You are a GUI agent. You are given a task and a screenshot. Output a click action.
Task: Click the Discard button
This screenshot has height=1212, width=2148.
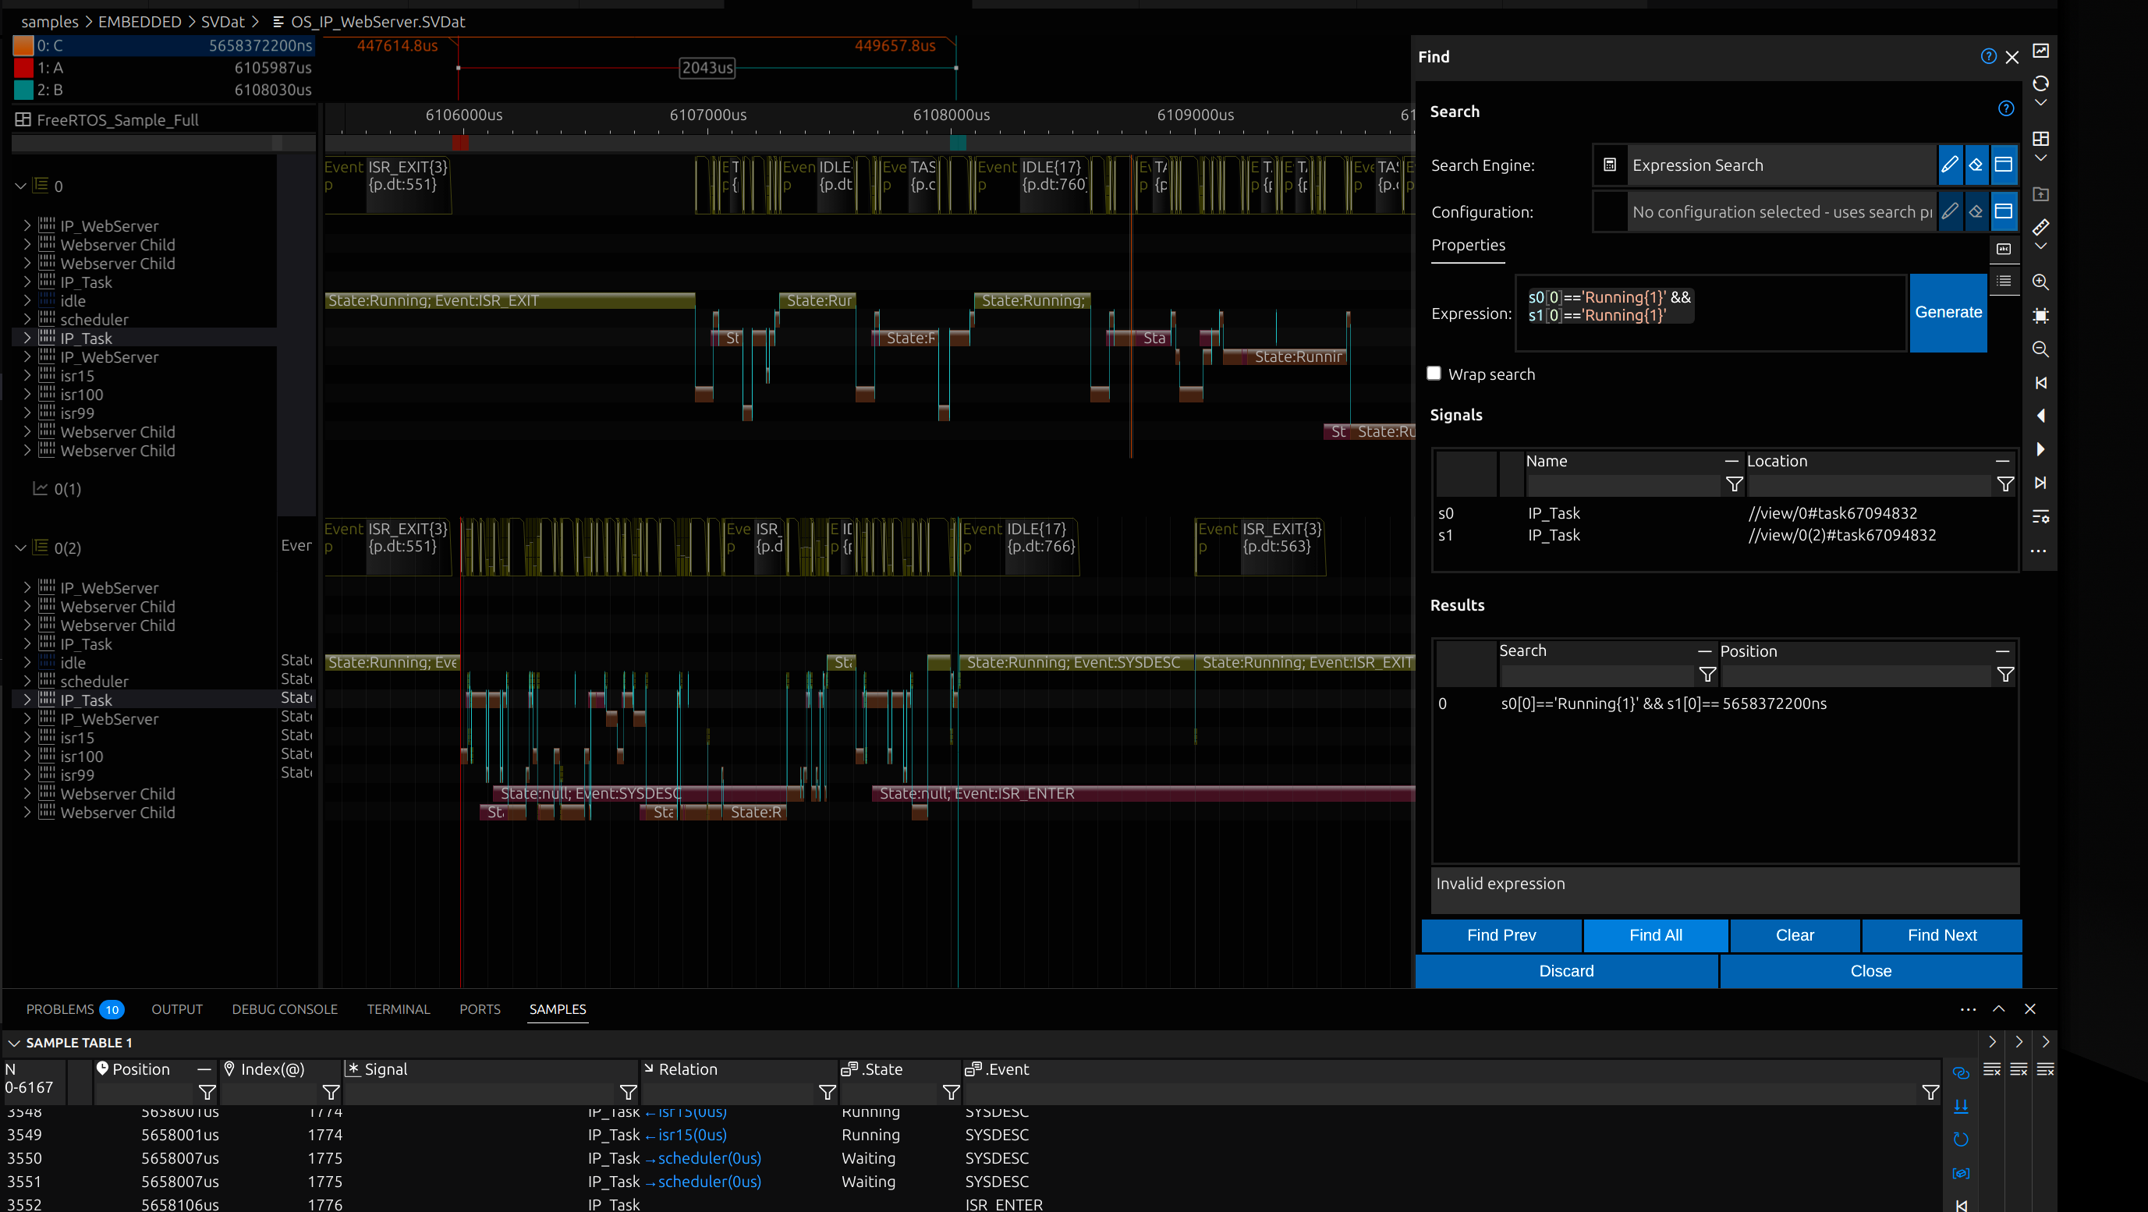(x=1566, y=971)
